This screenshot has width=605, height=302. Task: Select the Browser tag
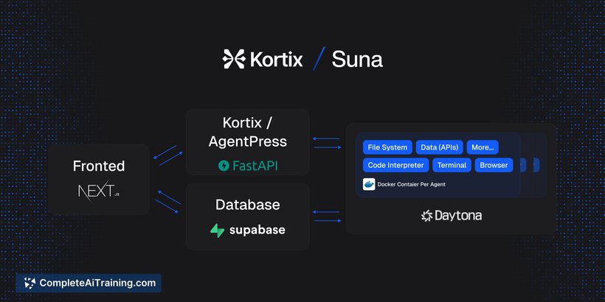[x=494, y=165]
